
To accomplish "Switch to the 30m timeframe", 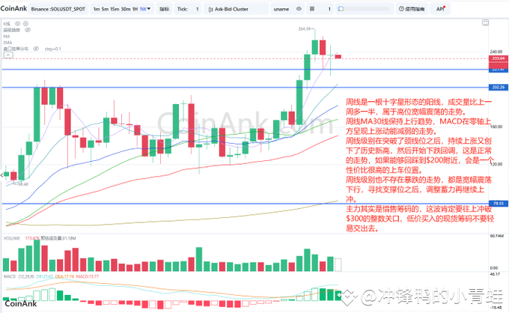I will (126, 9).
